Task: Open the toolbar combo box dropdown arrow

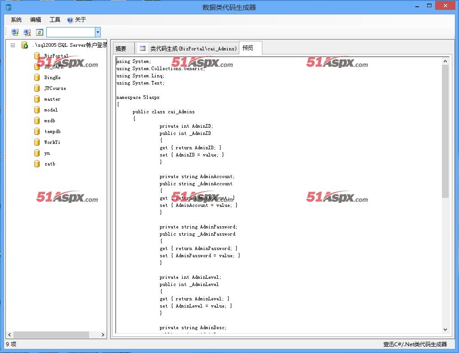Action: pyautogui.click(x=98, y=32)
